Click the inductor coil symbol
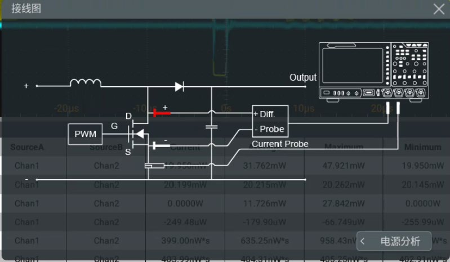Viewport: 450px width, 262px height. pyautogui.click(x=86, y=83)
